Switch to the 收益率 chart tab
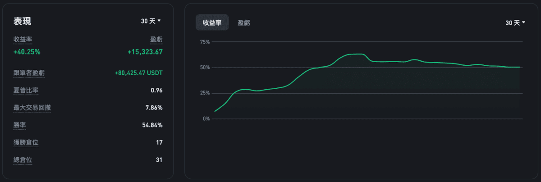 [x=212, y=23]
